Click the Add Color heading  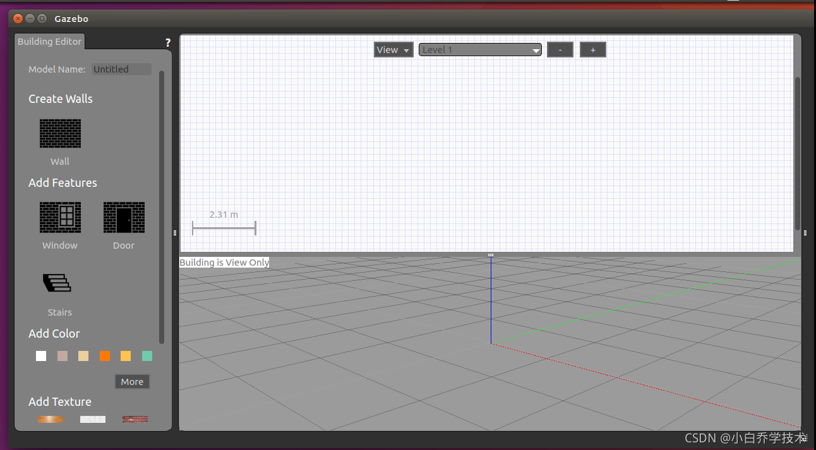(54, 334)
